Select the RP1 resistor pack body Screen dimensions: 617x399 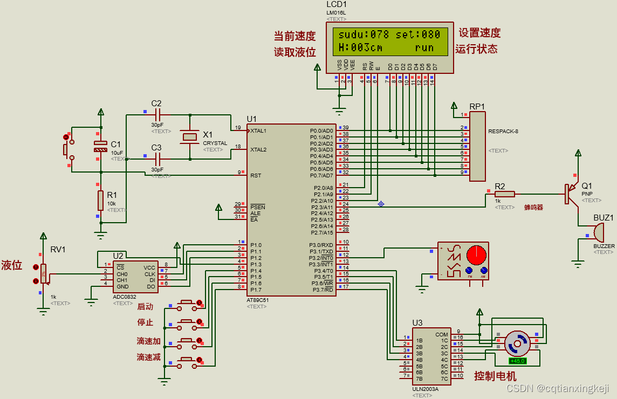pos(477,146)
